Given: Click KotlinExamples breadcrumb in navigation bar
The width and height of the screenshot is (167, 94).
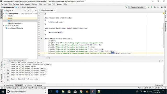Looking at the screenshot, I should [8, 7].
